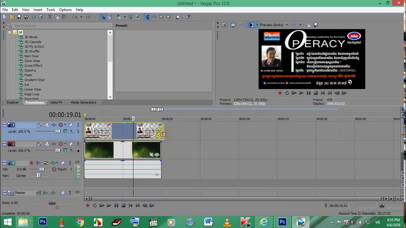Open the Split Screen View dropdown arrow
The height and width of the screenshot is (228, 406).
click(x=257, y=25)
